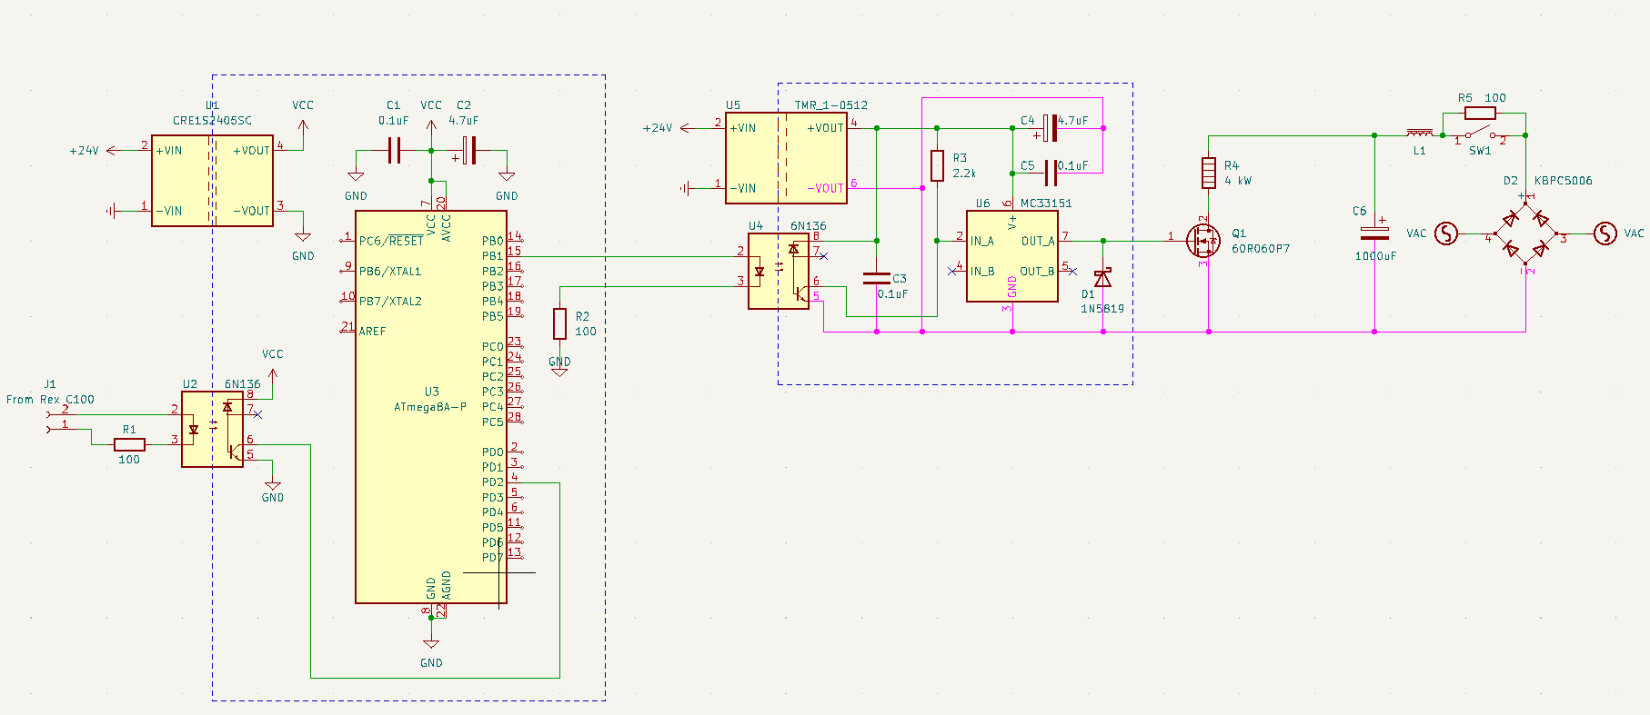The height and width of the screenshot is (715, 1650).
Task: Click the SW1 switch symbol
Action: click(1480, 135)
